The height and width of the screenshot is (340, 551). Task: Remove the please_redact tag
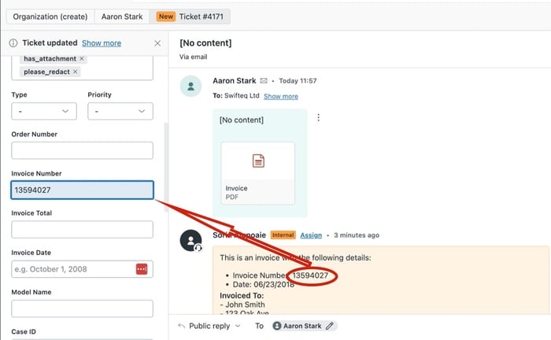pos(75,72)
